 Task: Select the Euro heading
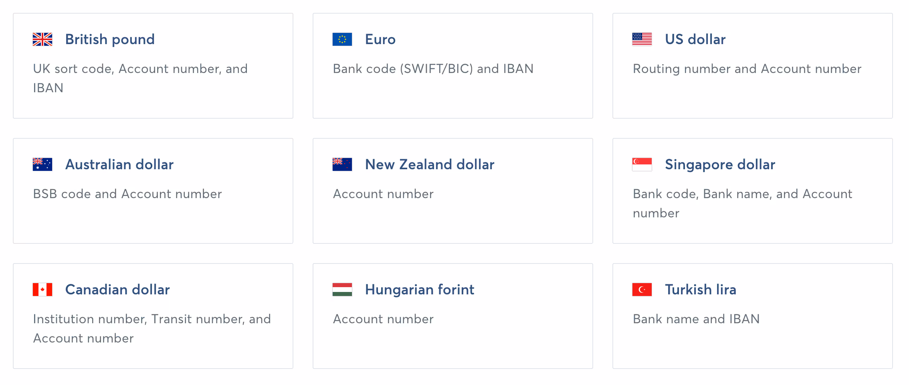point(379,39)
